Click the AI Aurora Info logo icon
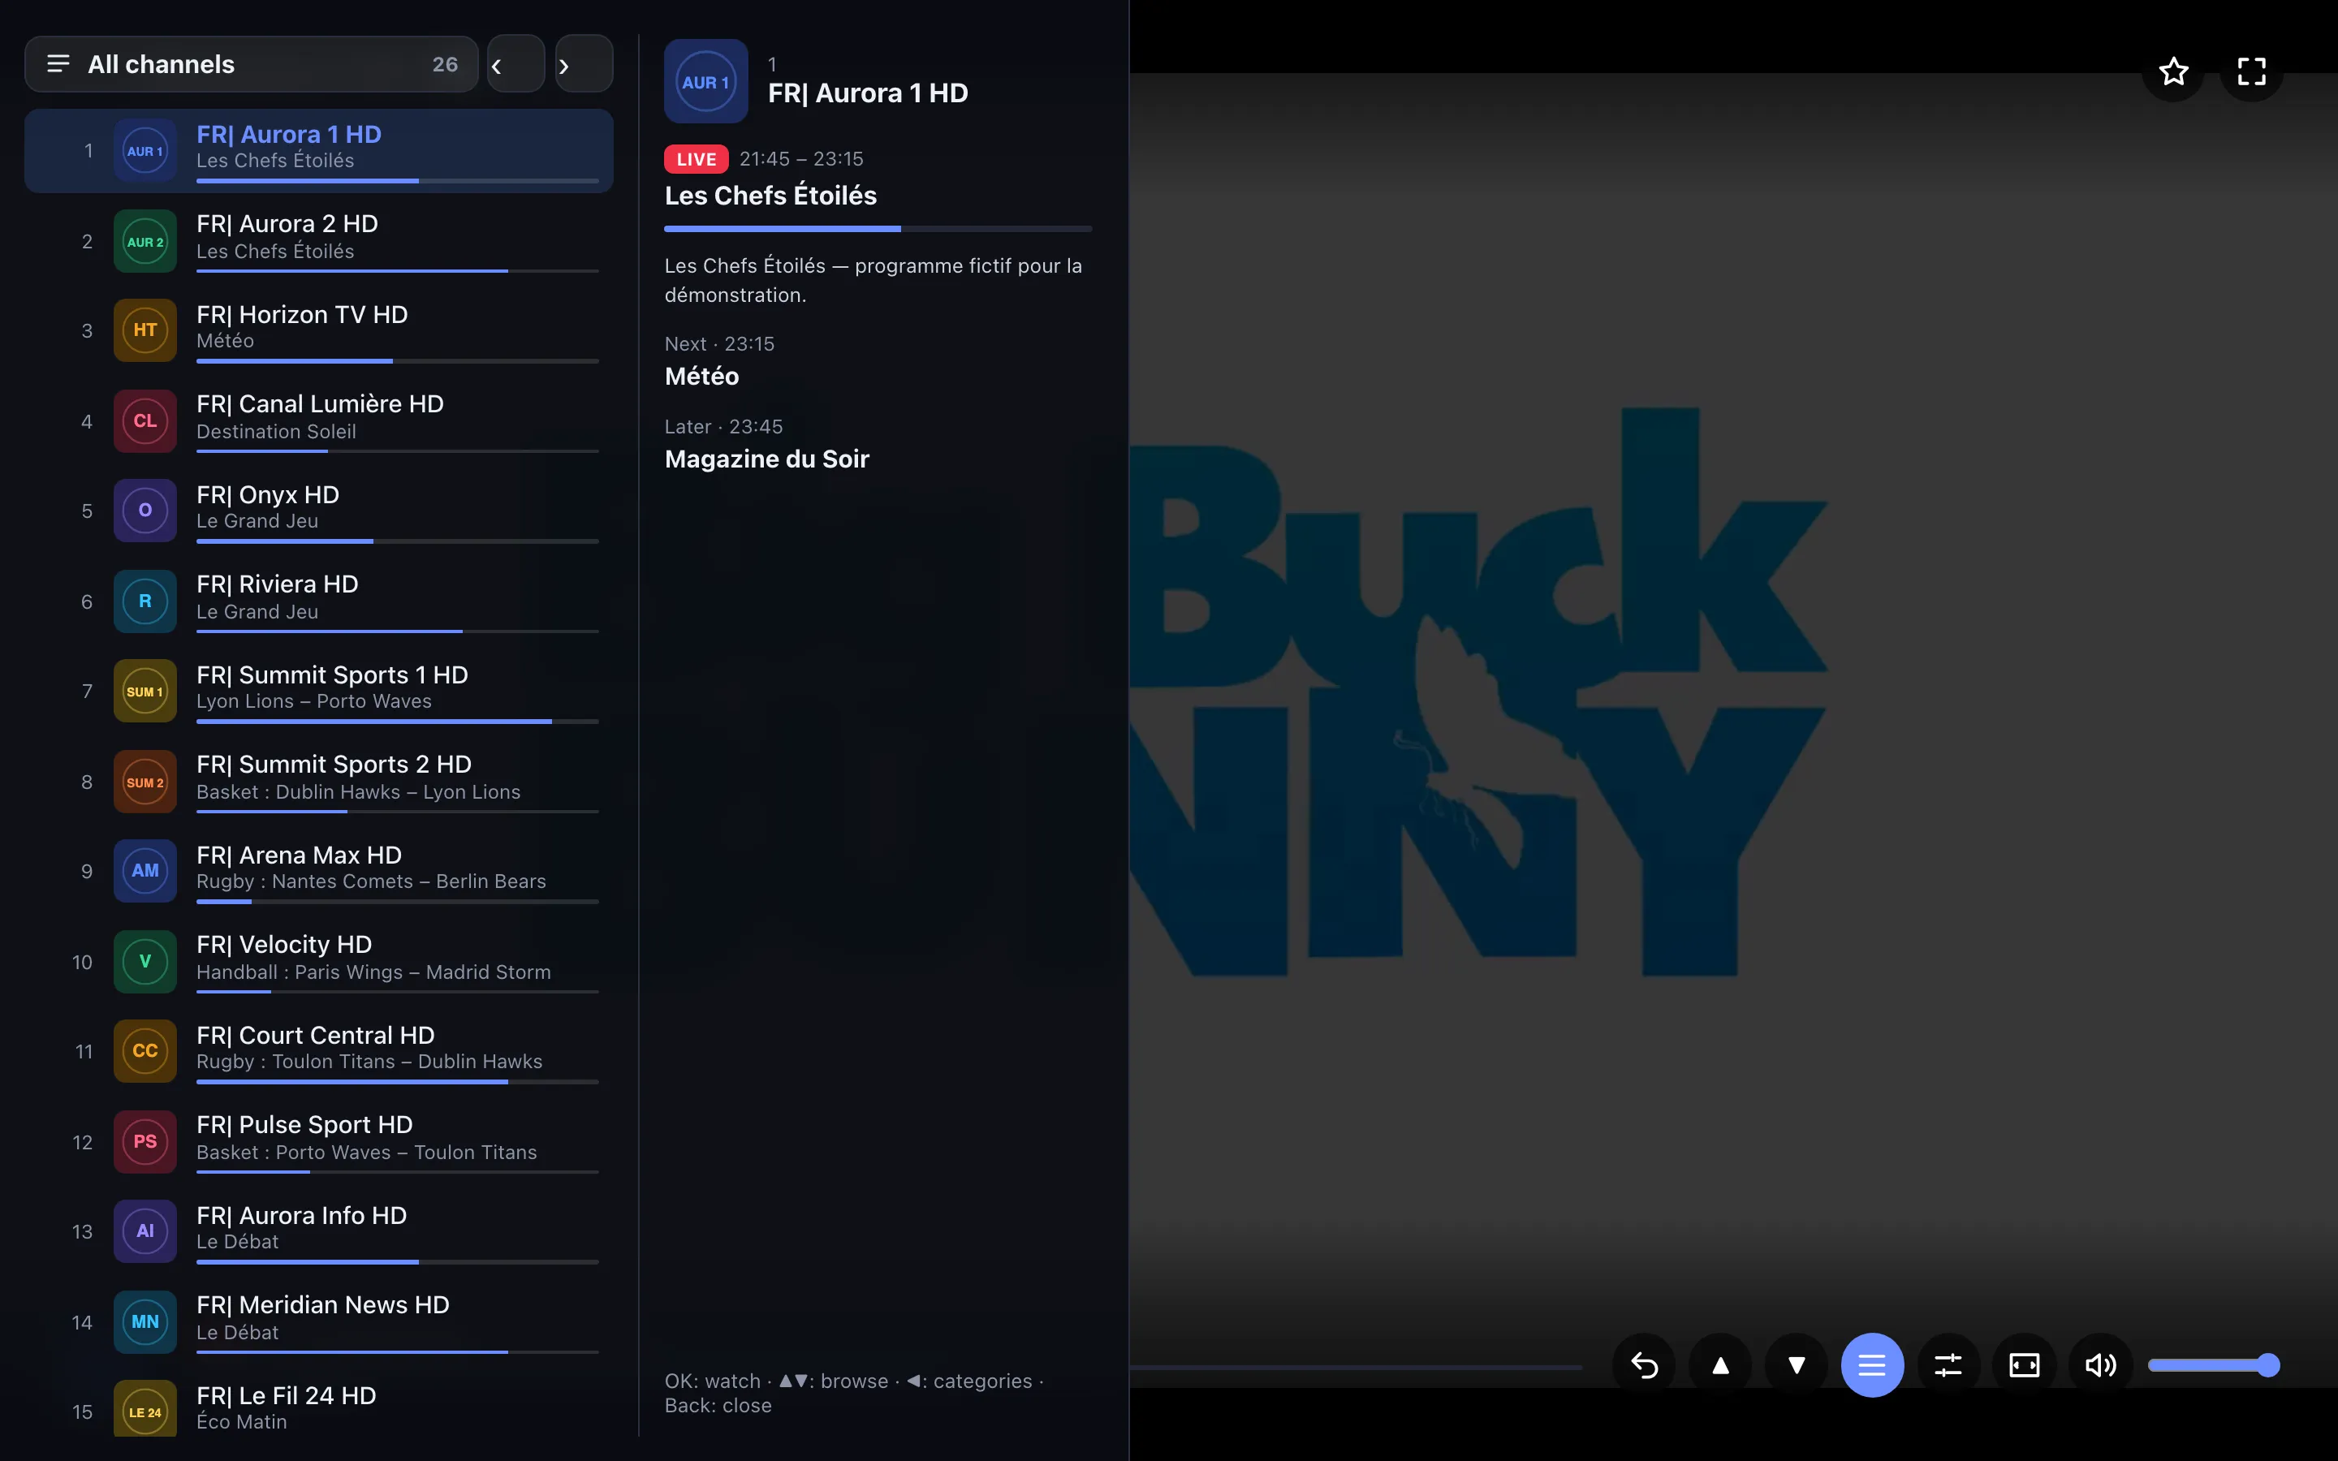Image resolution: width=2338 pixels, height=1461 pixels. point(145,1231)
